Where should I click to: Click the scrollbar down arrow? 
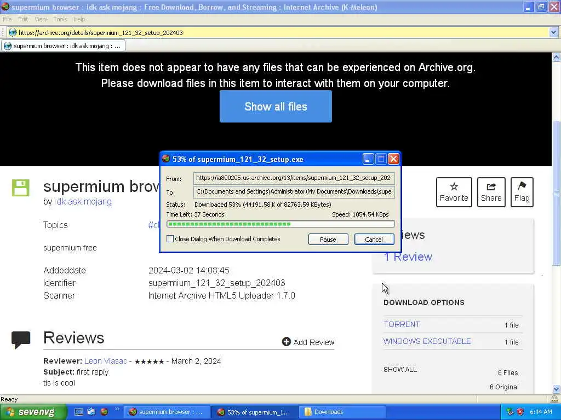tap(556, 389)
